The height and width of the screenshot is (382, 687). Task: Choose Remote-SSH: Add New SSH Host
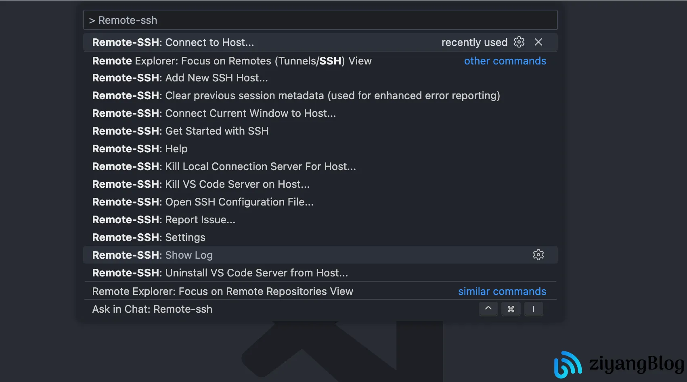(180, 78)
